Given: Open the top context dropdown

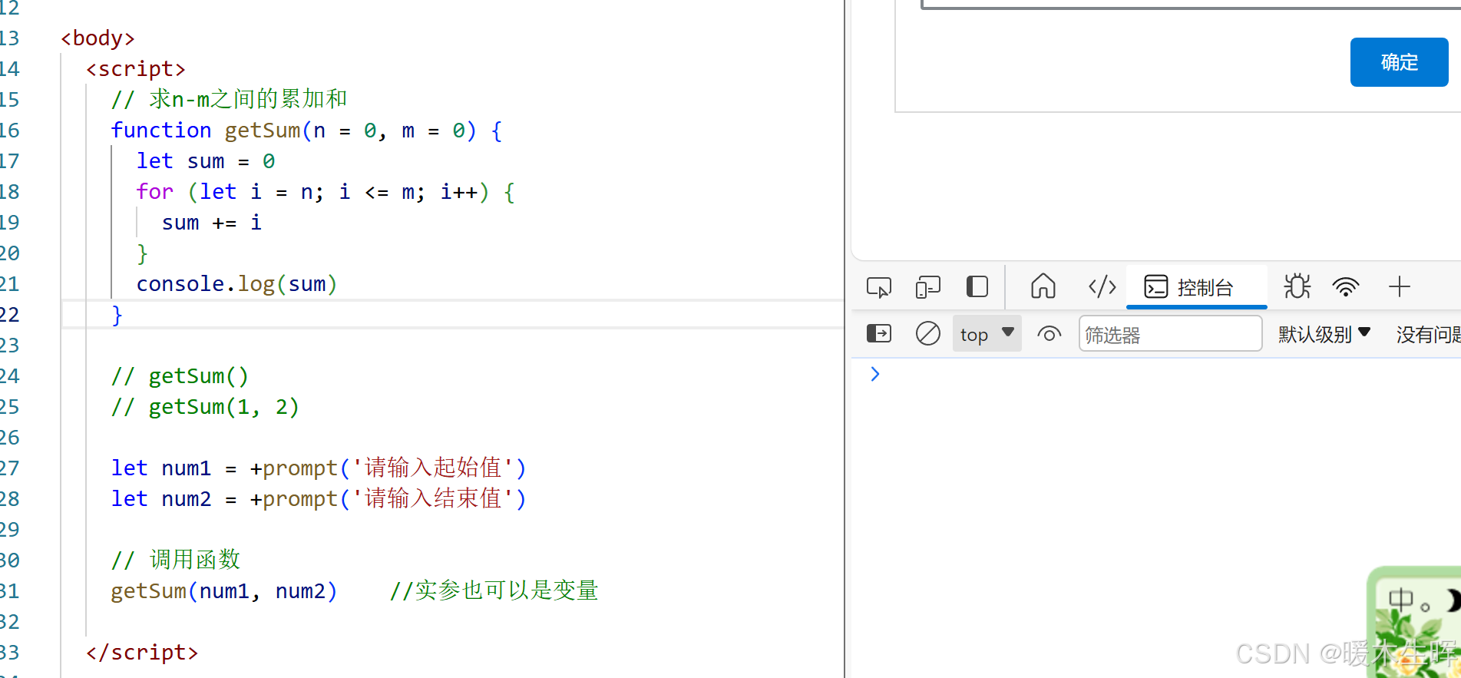Looking at the screenshot, I should click(987, 334).
